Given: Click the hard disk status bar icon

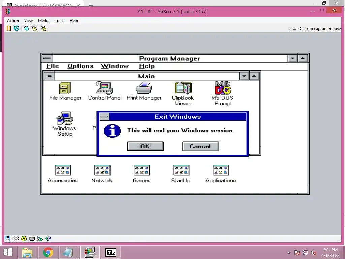Looking at the screenshot, I should tap(32, 239).
